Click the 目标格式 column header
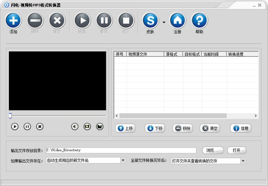The height and width of the screenshot is (186, 268). pyautogui.click(x=192, y=54)
